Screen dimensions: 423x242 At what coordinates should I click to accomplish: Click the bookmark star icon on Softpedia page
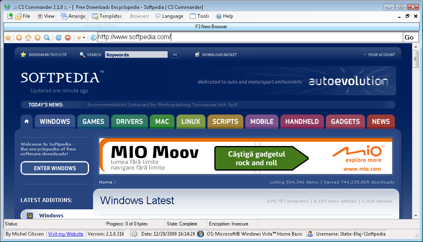pos(23,54)
